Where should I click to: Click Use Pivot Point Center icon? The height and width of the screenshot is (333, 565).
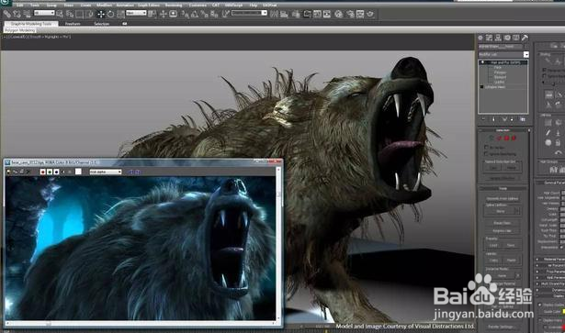click(x=153, y=14)
